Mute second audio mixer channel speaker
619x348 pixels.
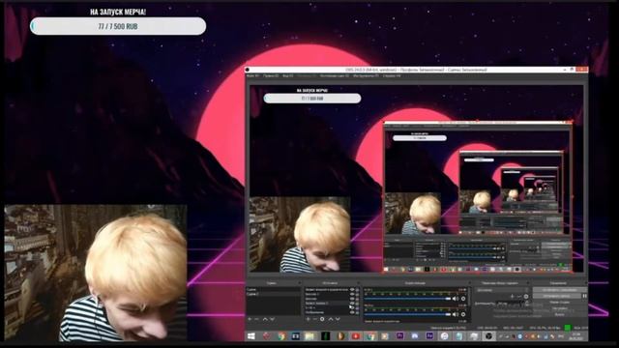(x=456, y=314)
